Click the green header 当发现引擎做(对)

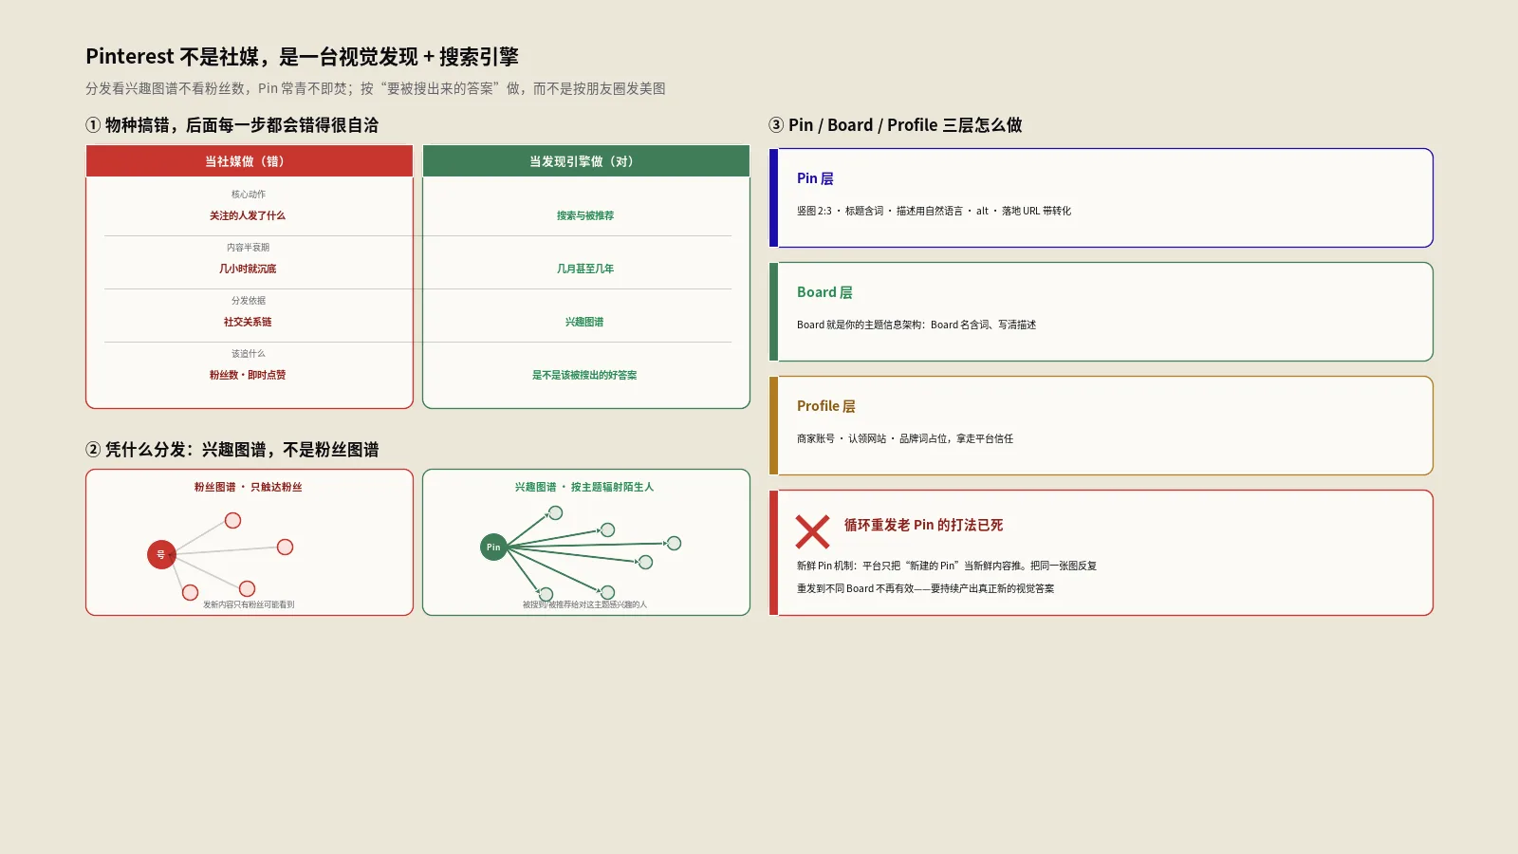click(x=586, y=161)
